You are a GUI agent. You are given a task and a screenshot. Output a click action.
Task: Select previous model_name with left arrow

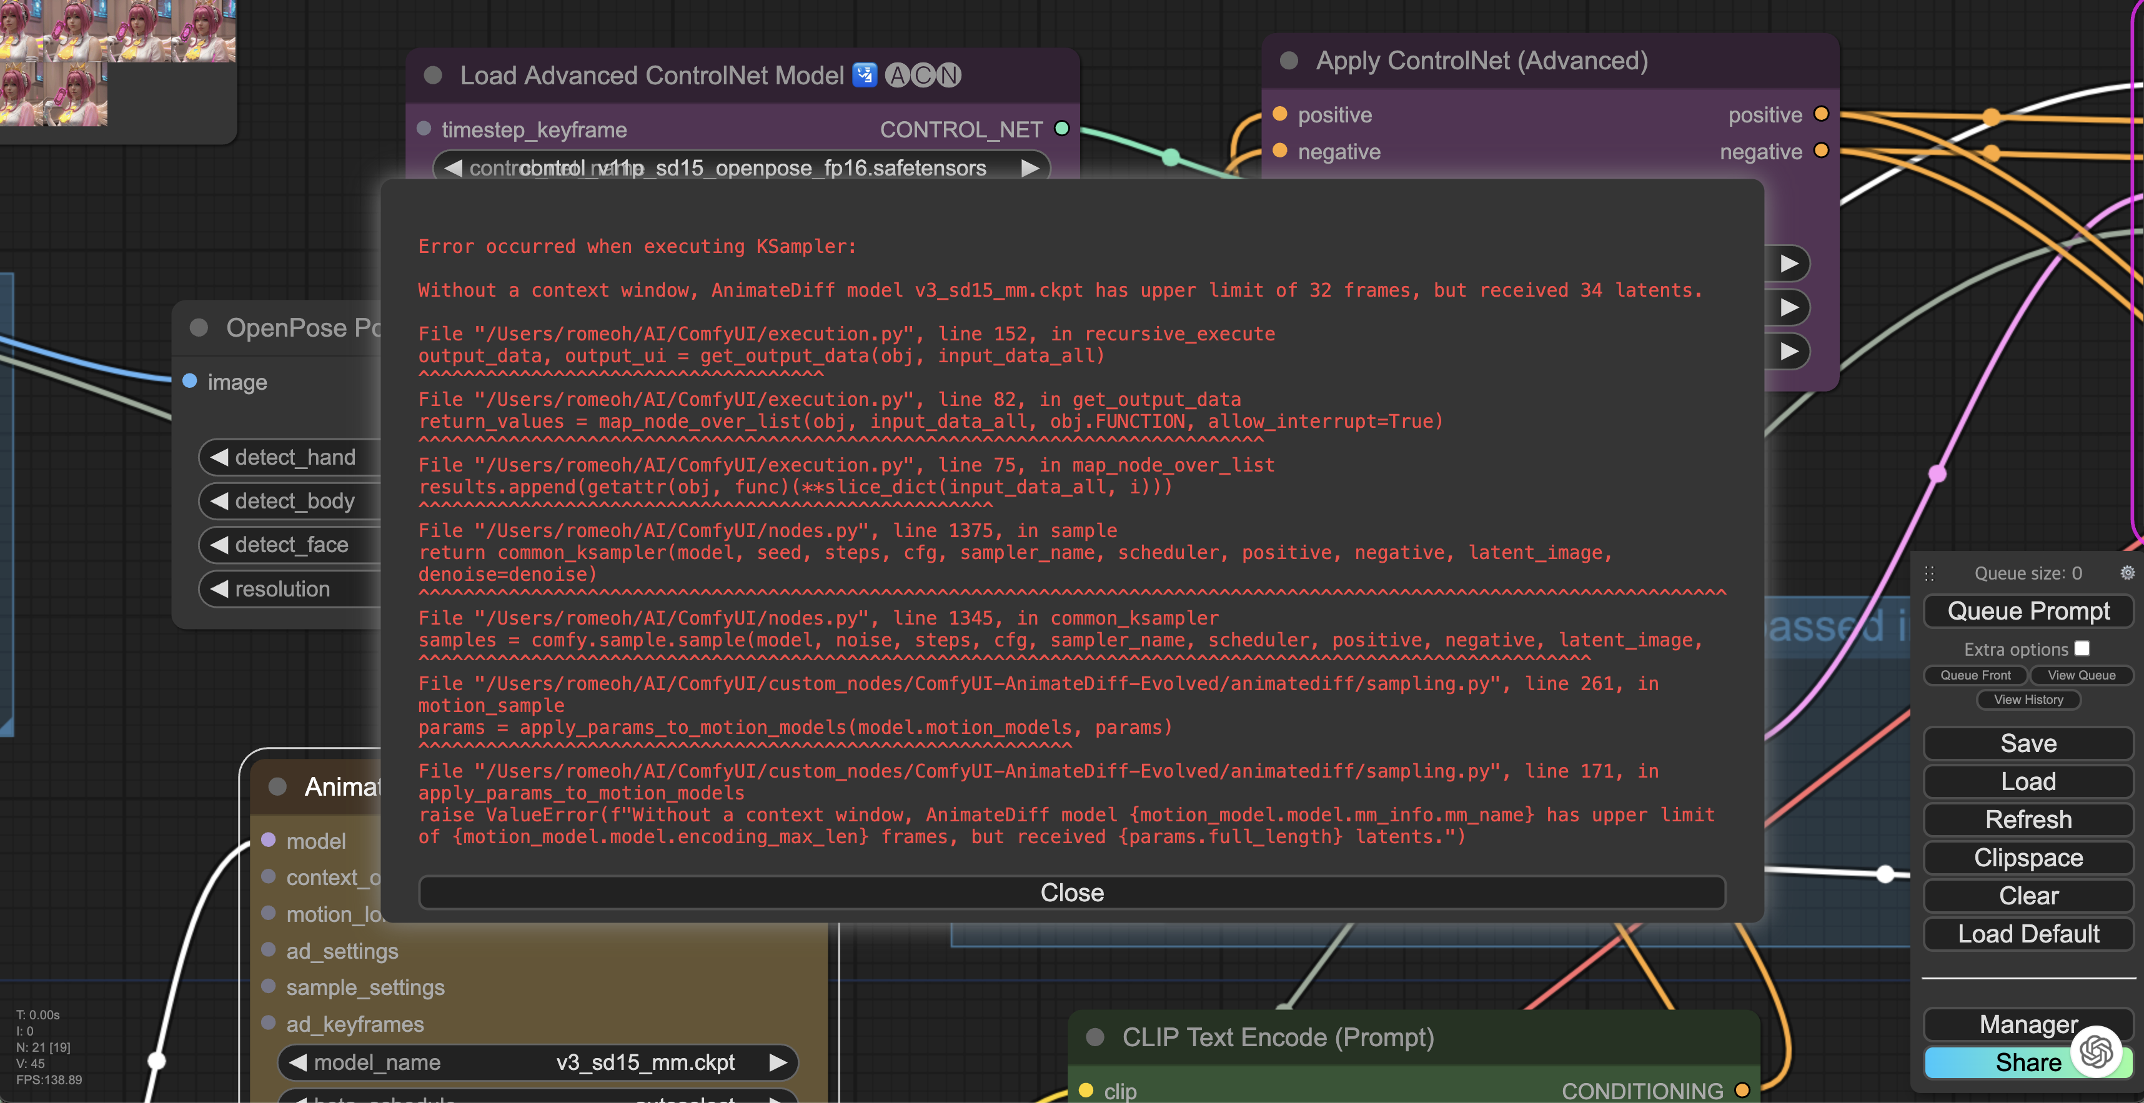coord(298,1062)
